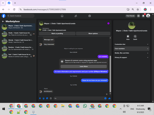View site information icon in address bar
154x115 pixels.
tap(21, 10)
